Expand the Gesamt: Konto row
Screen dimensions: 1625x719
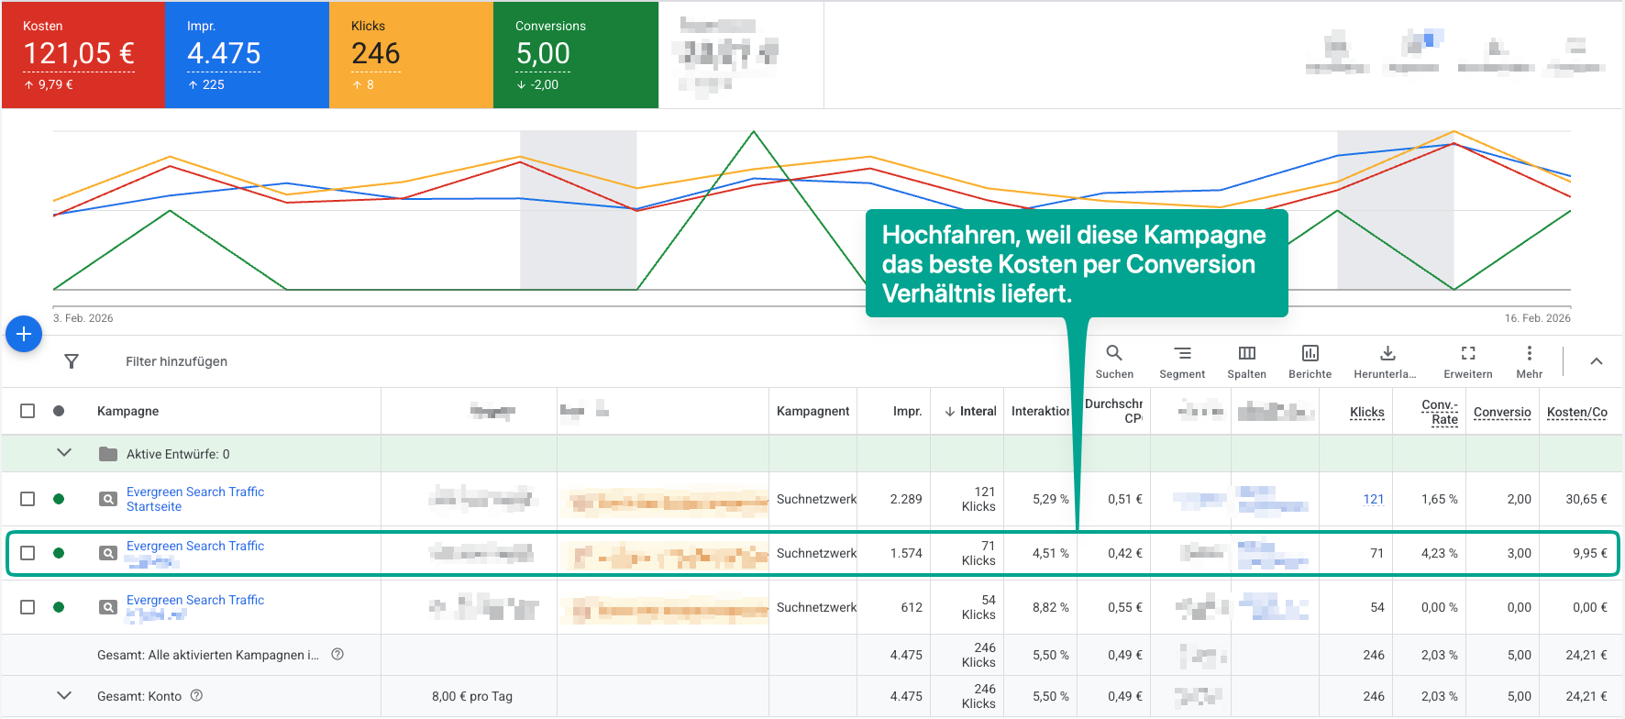pos(64,696)
